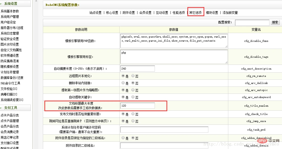Image resolution: width=282 pixels, height=149 pixels.
Task: Select 否 for 自动提取关键字
Action: [x=133, y=97]
